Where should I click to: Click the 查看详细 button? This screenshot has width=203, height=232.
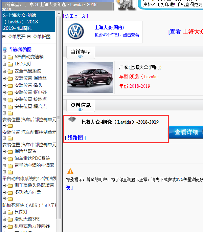(x=187, y=132)
